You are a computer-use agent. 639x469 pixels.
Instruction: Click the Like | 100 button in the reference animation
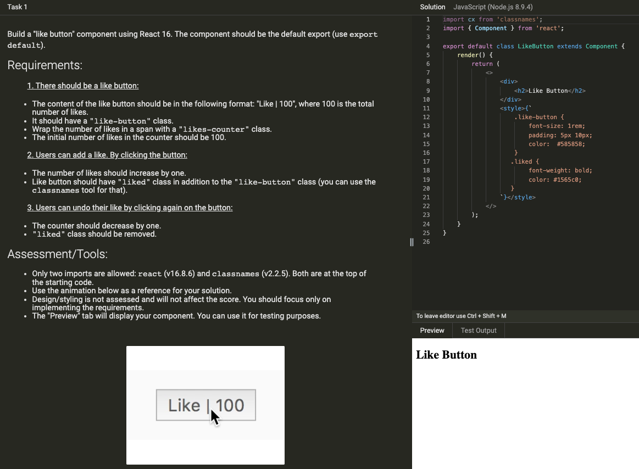(x=206, y=405)
